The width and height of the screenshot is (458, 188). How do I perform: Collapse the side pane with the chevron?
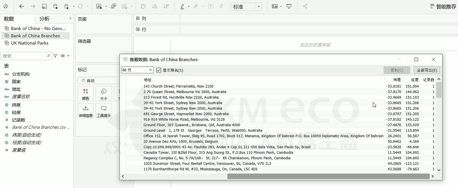coord(70,18)
